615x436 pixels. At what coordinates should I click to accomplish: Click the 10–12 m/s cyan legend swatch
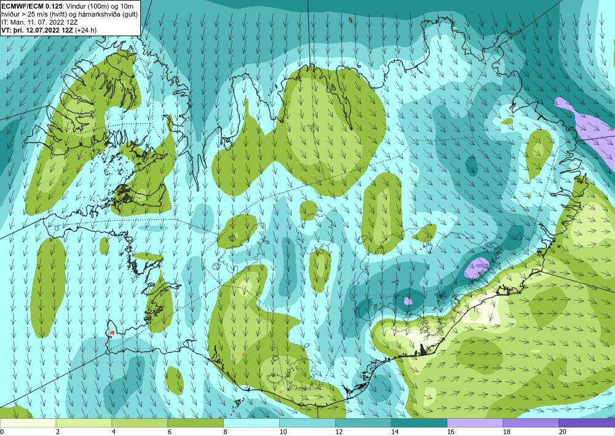(307, 422)
